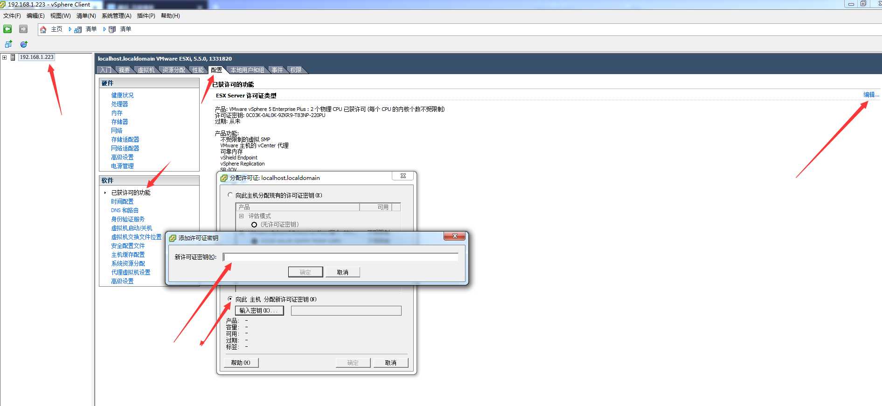Click the home icon in the navigation bar
882x406 pixels.
(x=43, y=29)
